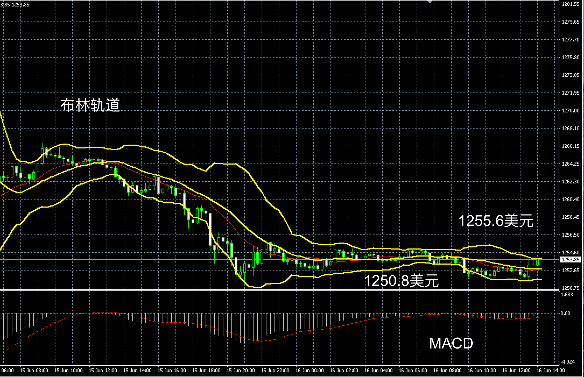This screenshot has height=377, width=584.
Task: Click the 1260.40 price scale value
Action: pyautogui.click(x=571, y=199)
